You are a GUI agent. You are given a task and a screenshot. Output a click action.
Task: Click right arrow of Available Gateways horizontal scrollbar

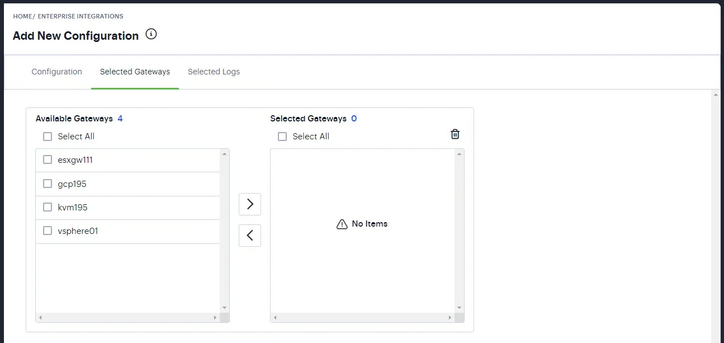[x=215, y=318]
